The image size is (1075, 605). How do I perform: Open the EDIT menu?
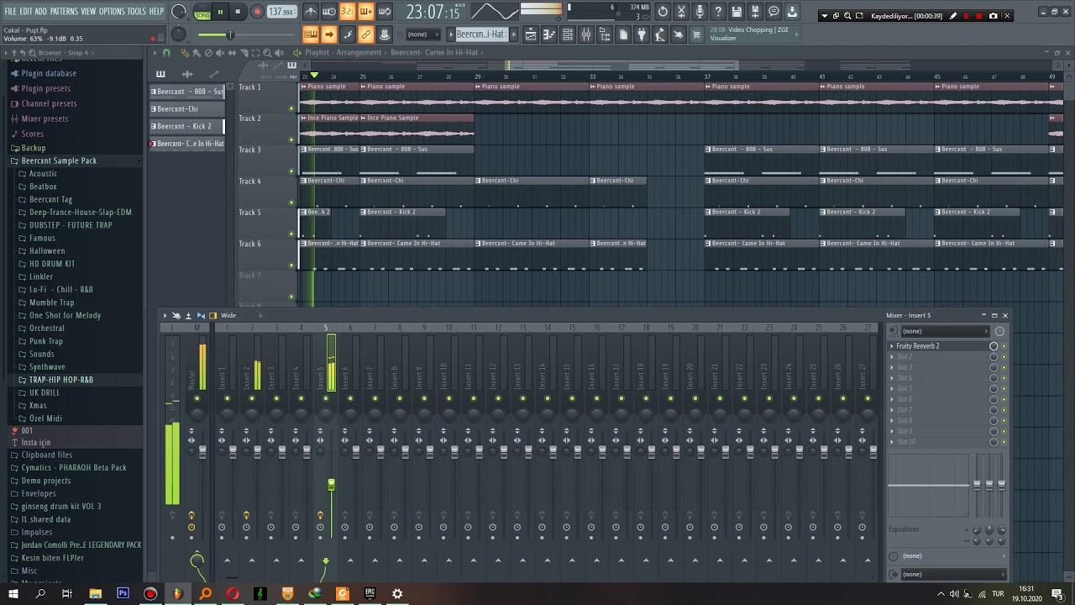[x=26, y=11]
